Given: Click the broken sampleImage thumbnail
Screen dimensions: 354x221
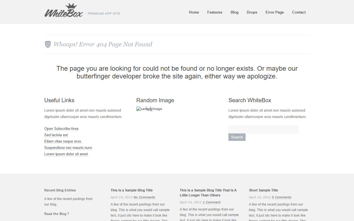Looking at the screenshot, I should (149, 109).
